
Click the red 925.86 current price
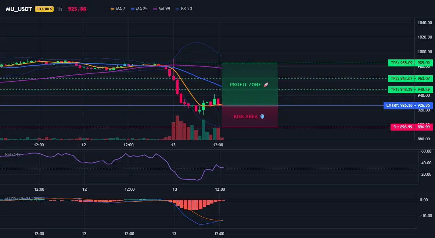77,9
